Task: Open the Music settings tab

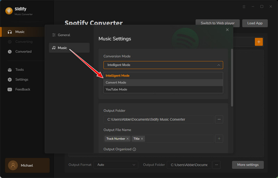Action: 69,48
